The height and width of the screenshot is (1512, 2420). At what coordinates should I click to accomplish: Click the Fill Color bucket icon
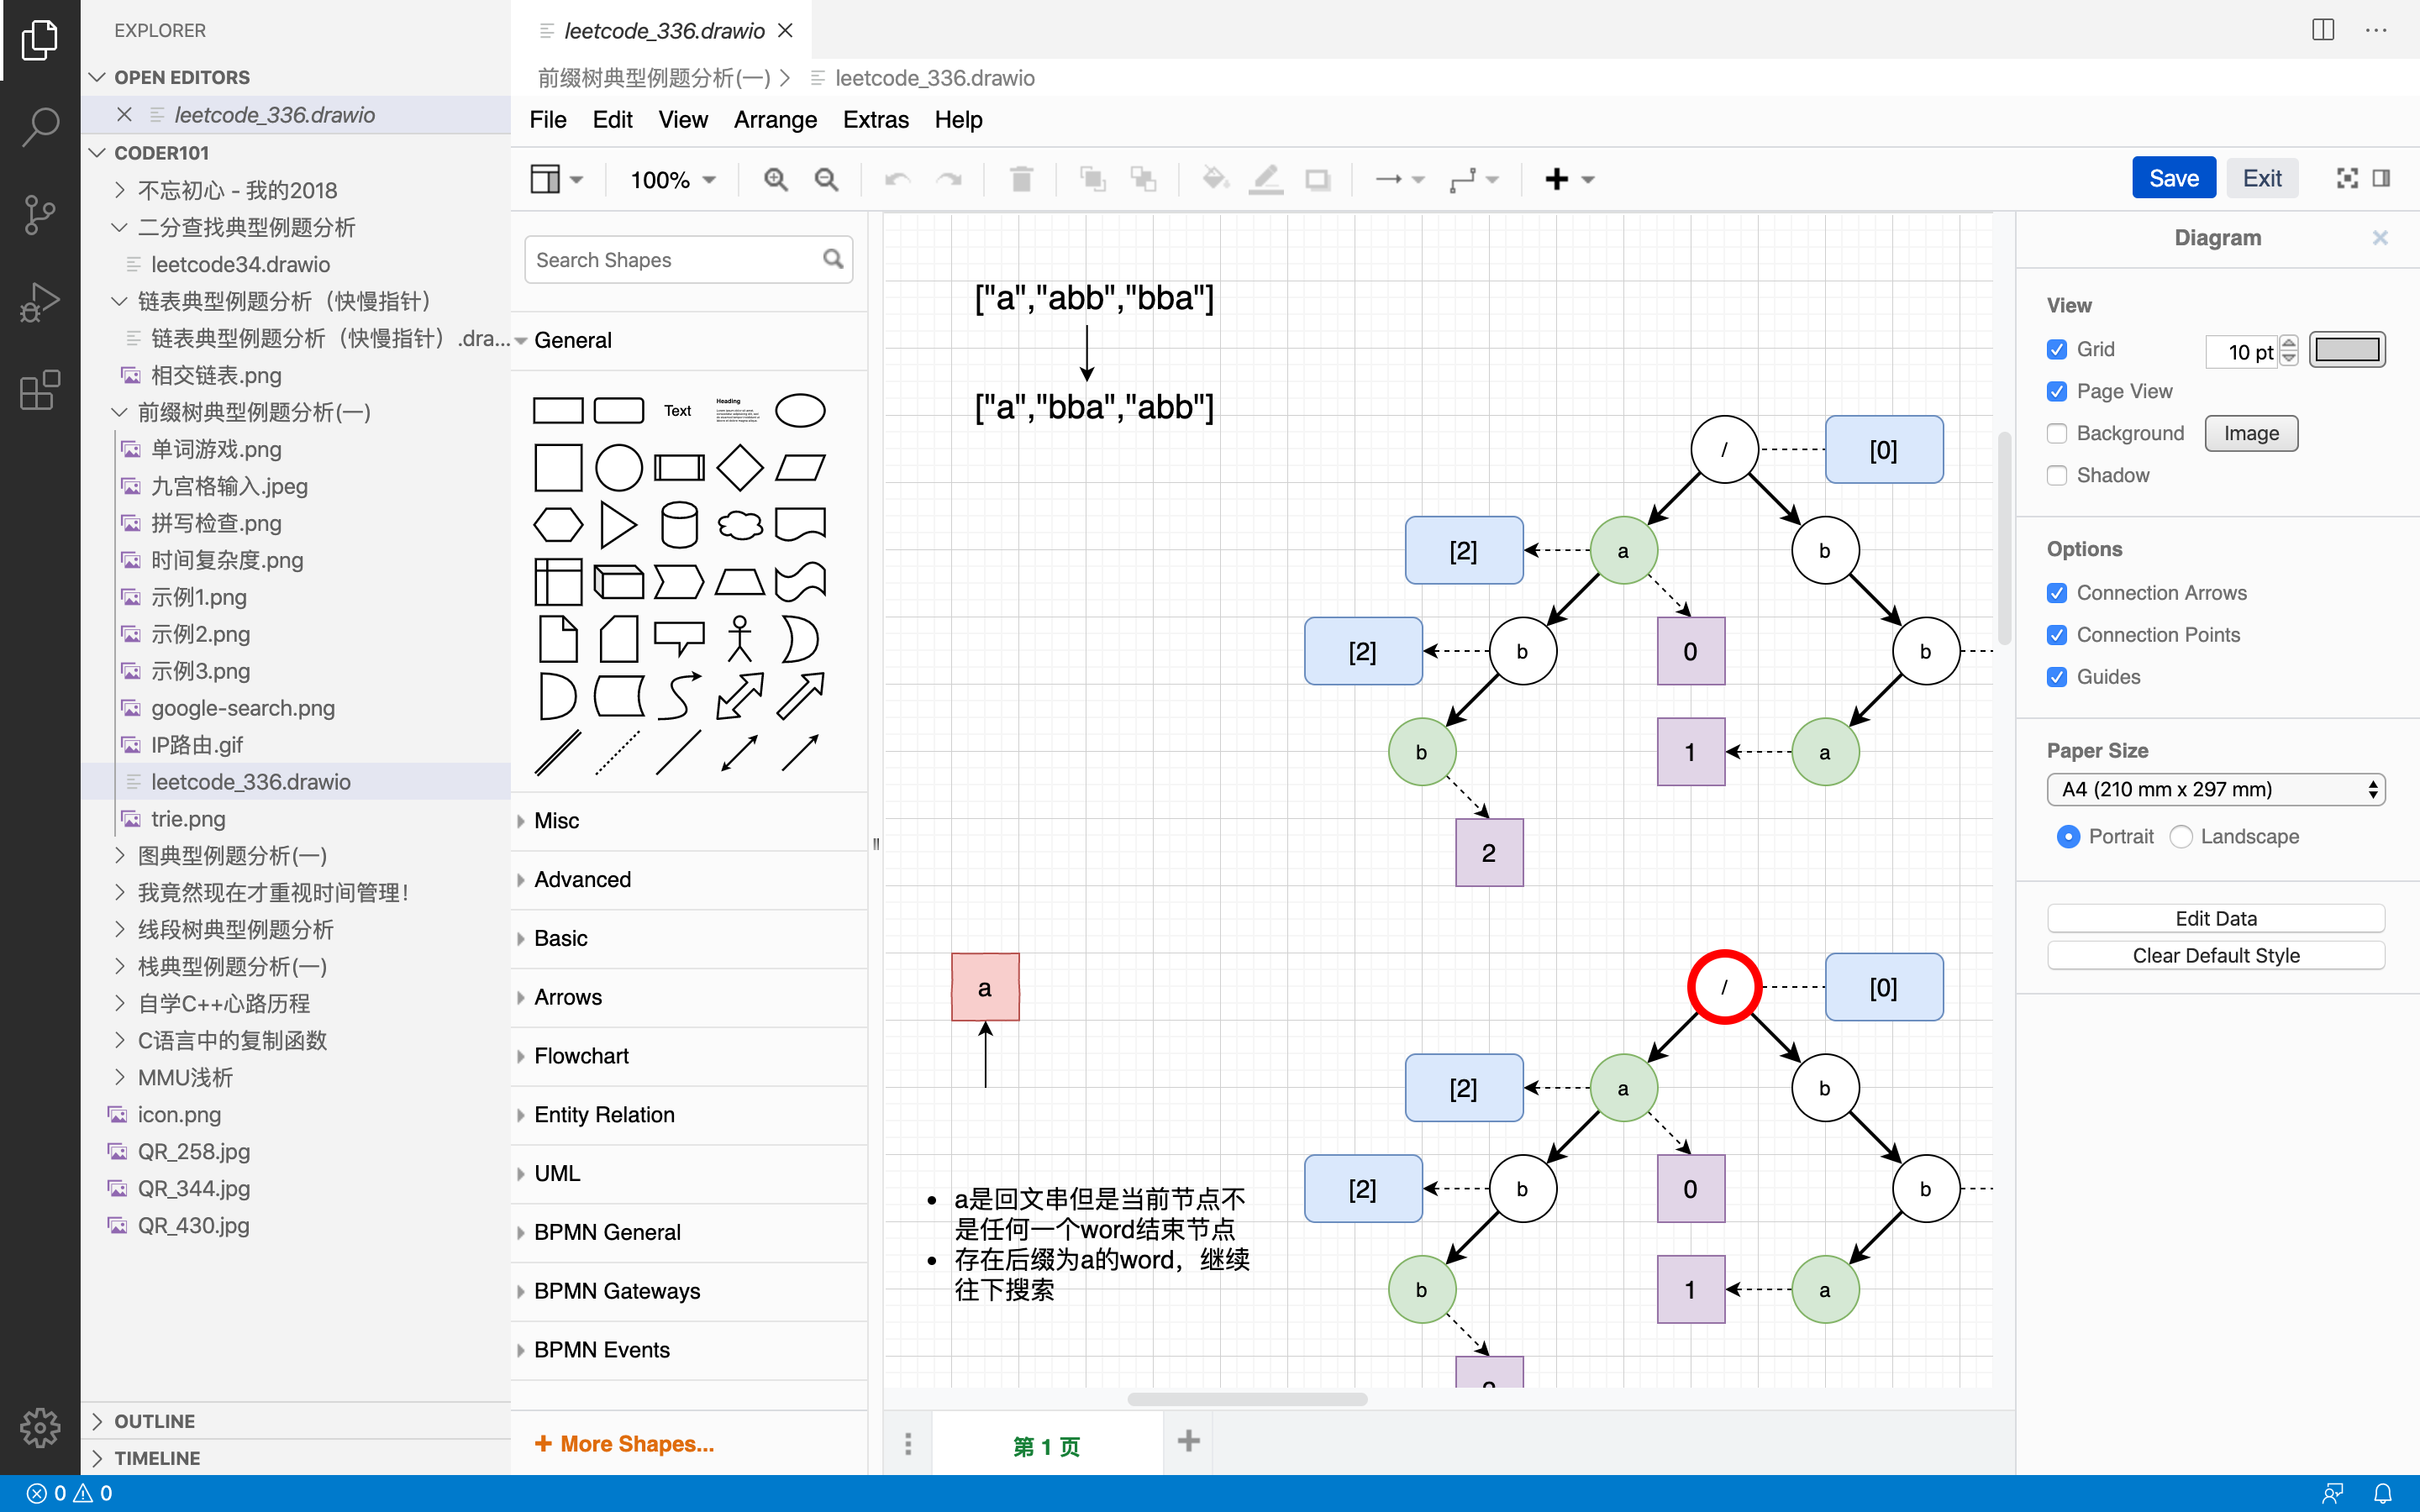point(1214,179)
